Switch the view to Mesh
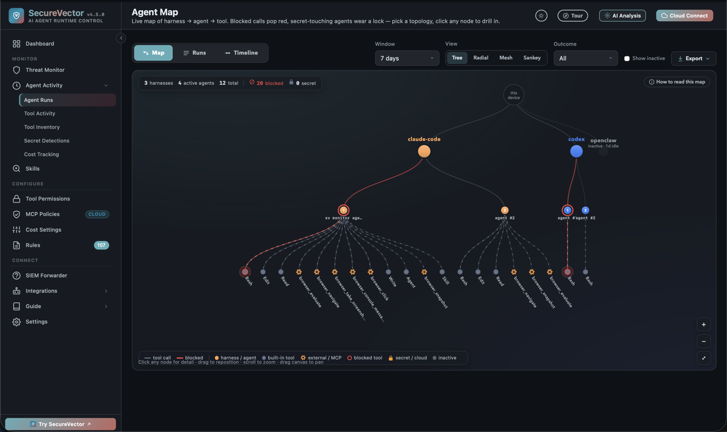 [x=506, y=58]
